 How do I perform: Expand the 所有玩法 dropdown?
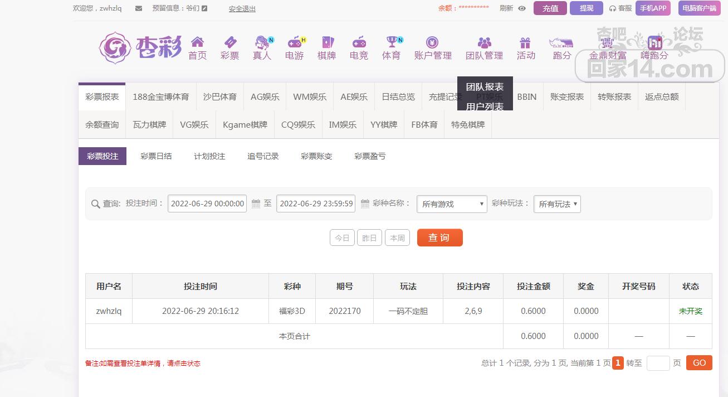557,204
